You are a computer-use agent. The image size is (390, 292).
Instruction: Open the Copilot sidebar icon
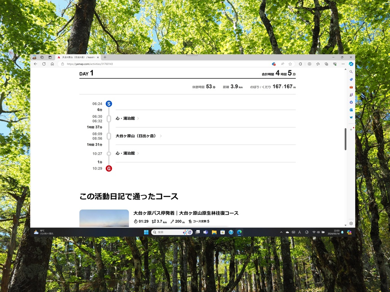(351, 64)
